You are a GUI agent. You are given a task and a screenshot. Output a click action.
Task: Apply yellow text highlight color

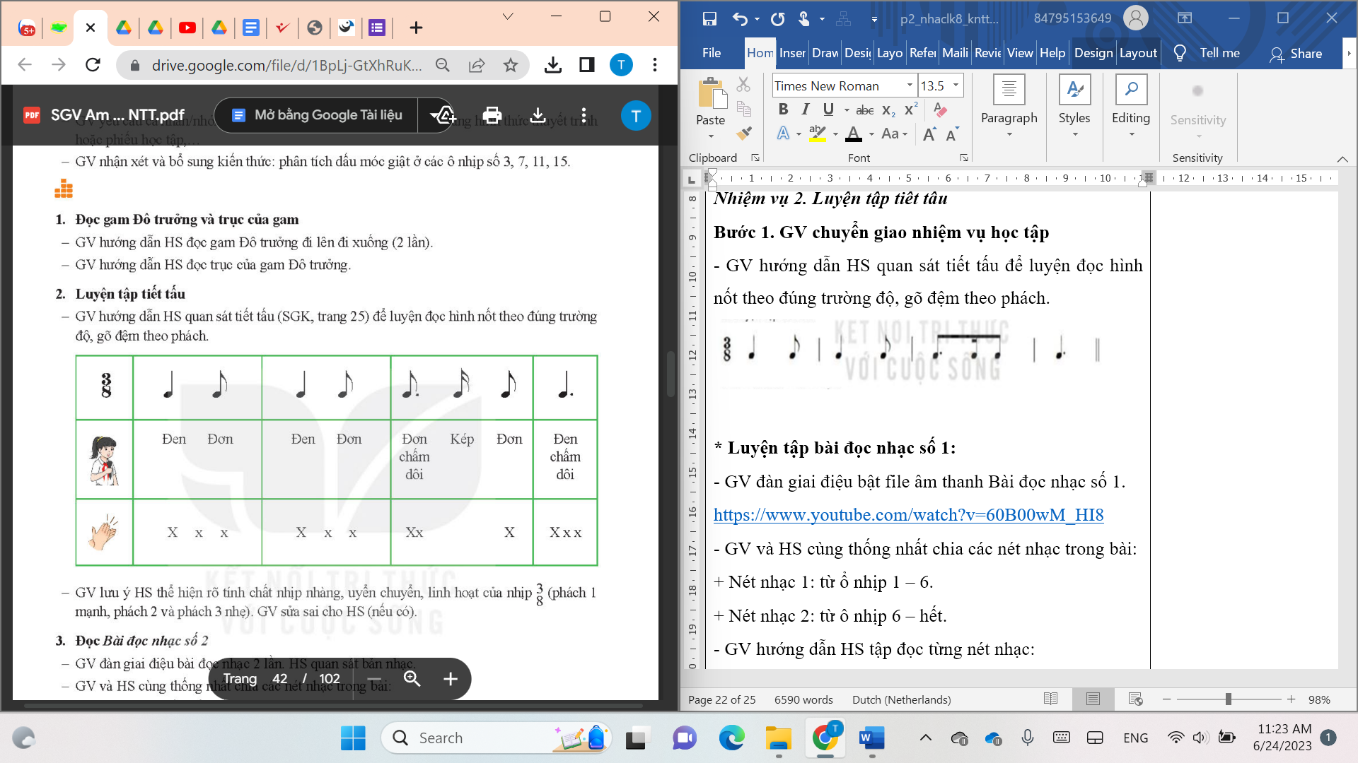[x=817, y=134]
